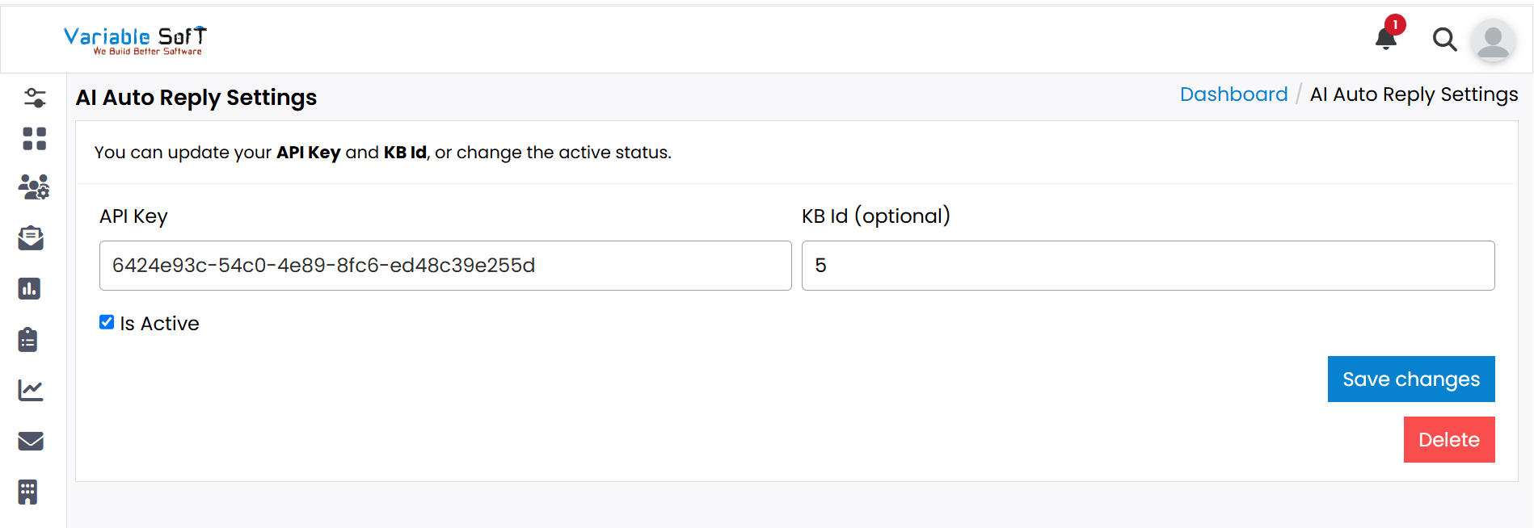Click the open envelope sidebar icon
1534x528 pixels.
tap(31, 238)
